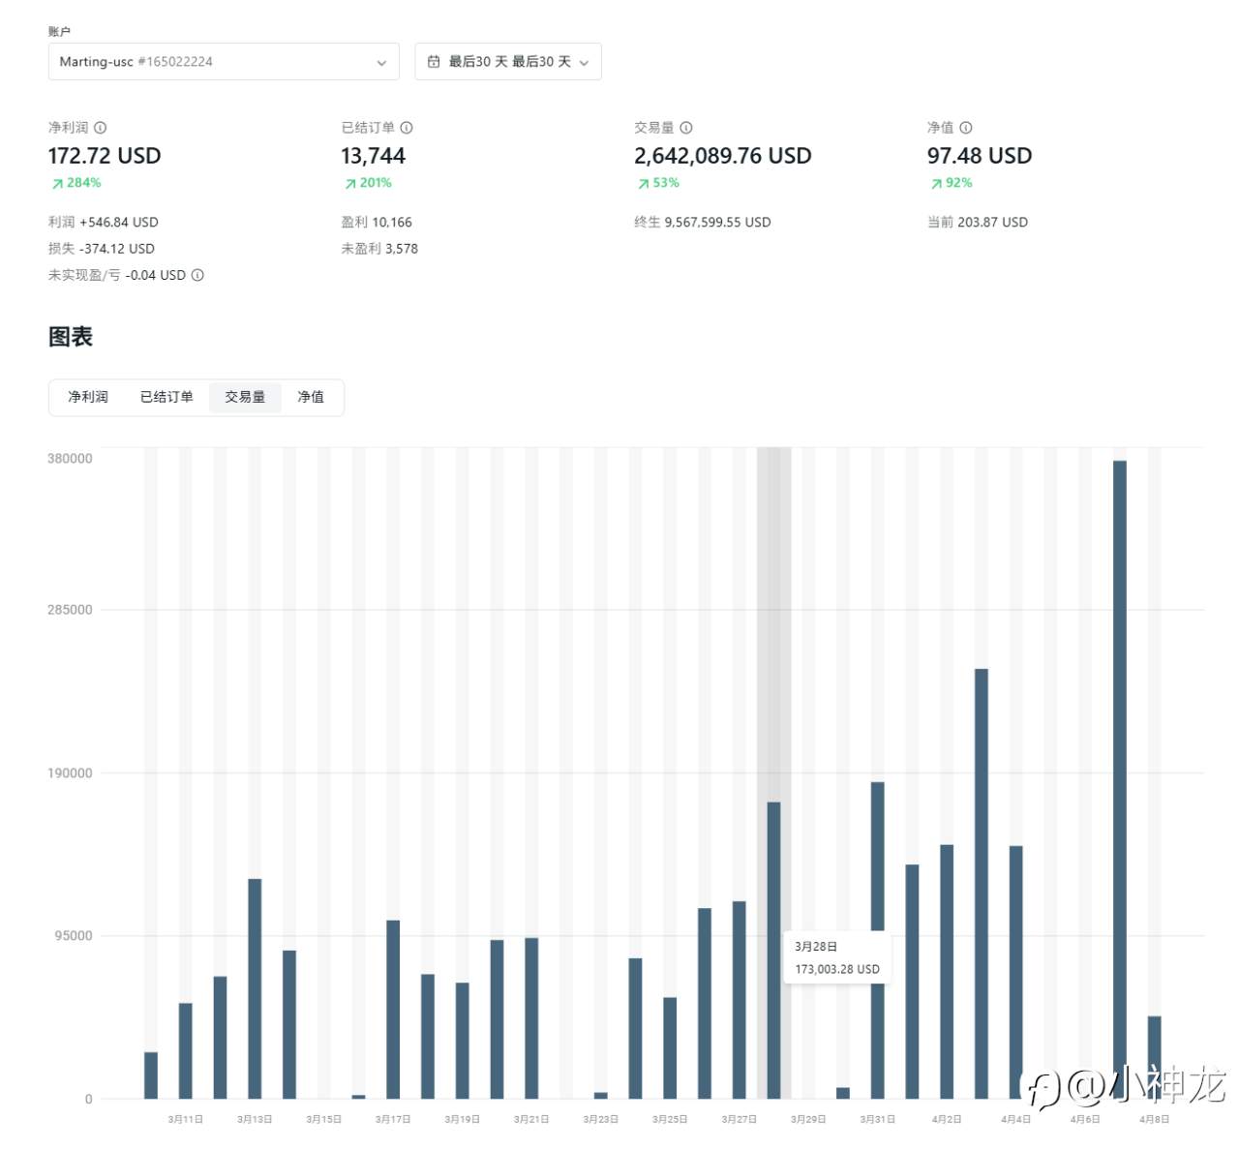Expand the account selector chevron arrow
The image size is (1239, 1150).
(x=381, y=63)
